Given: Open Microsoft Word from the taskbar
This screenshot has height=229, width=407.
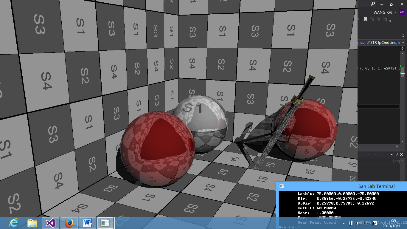Looking at the screenshot, I should coord(87,223).
